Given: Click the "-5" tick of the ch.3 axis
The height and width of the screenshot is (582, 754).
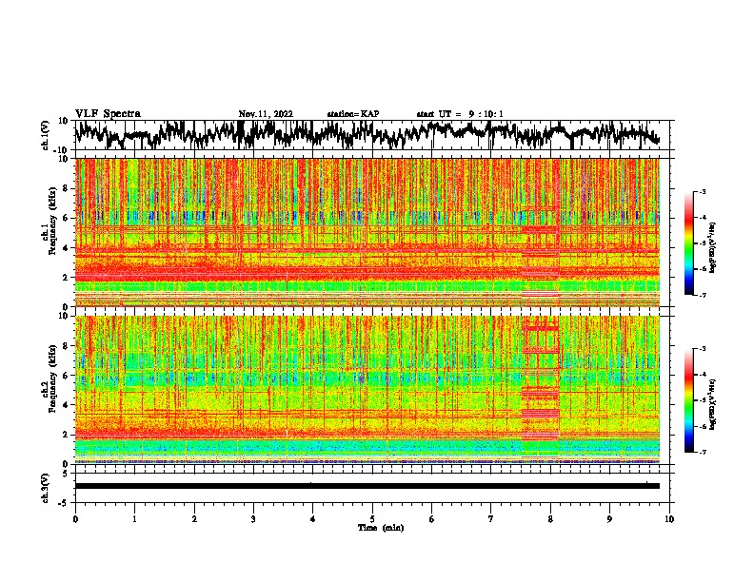Looking at the screenshot, I should pyautogui.click(x=64, y=503).
